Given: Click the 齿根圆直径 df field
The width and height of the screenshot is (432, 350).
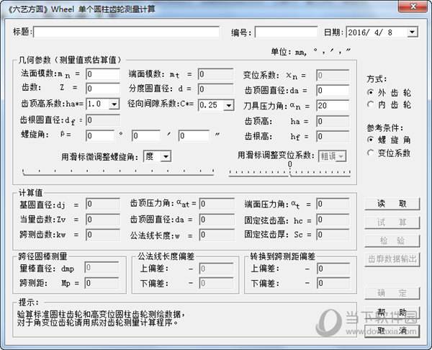Looking at the screenshot, I should (x=103, y=120).
